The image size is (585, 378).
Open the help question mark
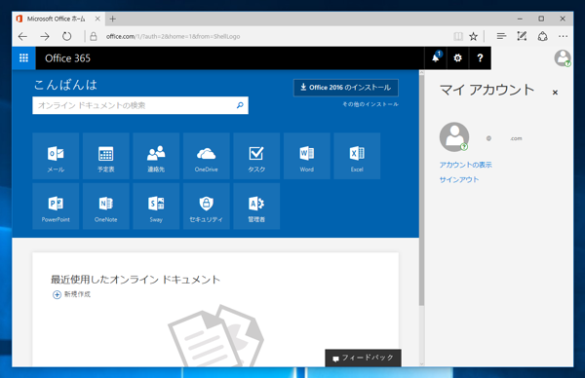click(x=480, y=57)
